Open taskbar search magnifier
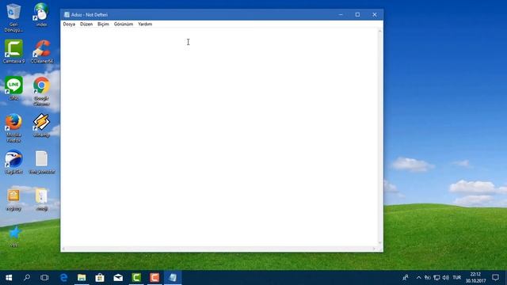This screenshot has height=285, width=507. (27, 278)
